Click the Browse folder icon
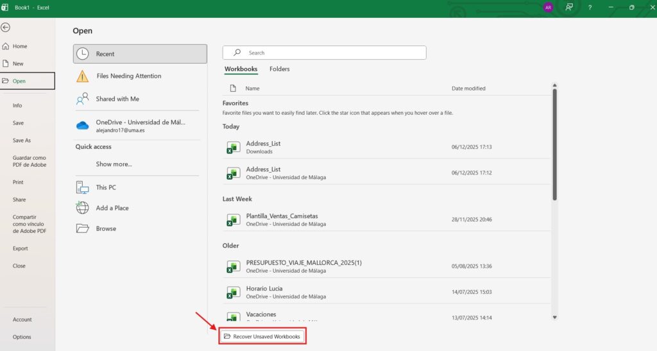This screenshot has height=351, width=657. coord(83,228)
